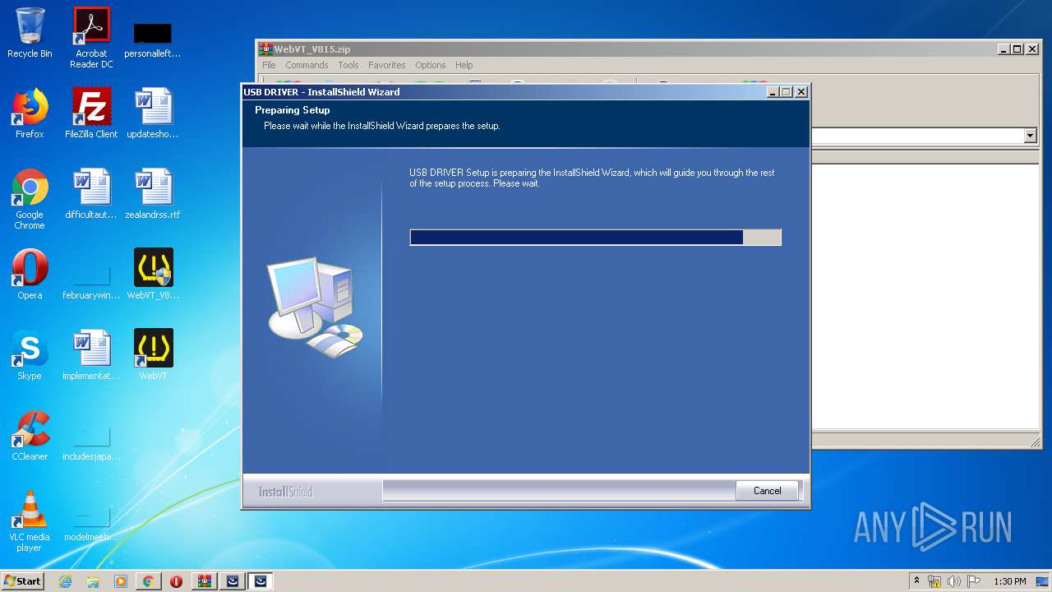
Task: Open Windows Media Player in the taskbar
Action: pyautogui.click(x=121, y=581)
